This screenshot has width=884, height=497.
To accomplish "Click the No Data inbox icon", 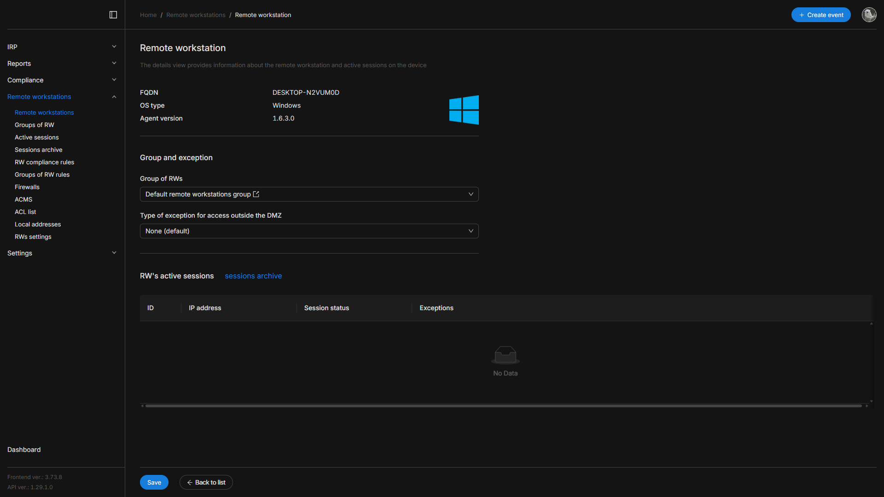I will point(505,355).
